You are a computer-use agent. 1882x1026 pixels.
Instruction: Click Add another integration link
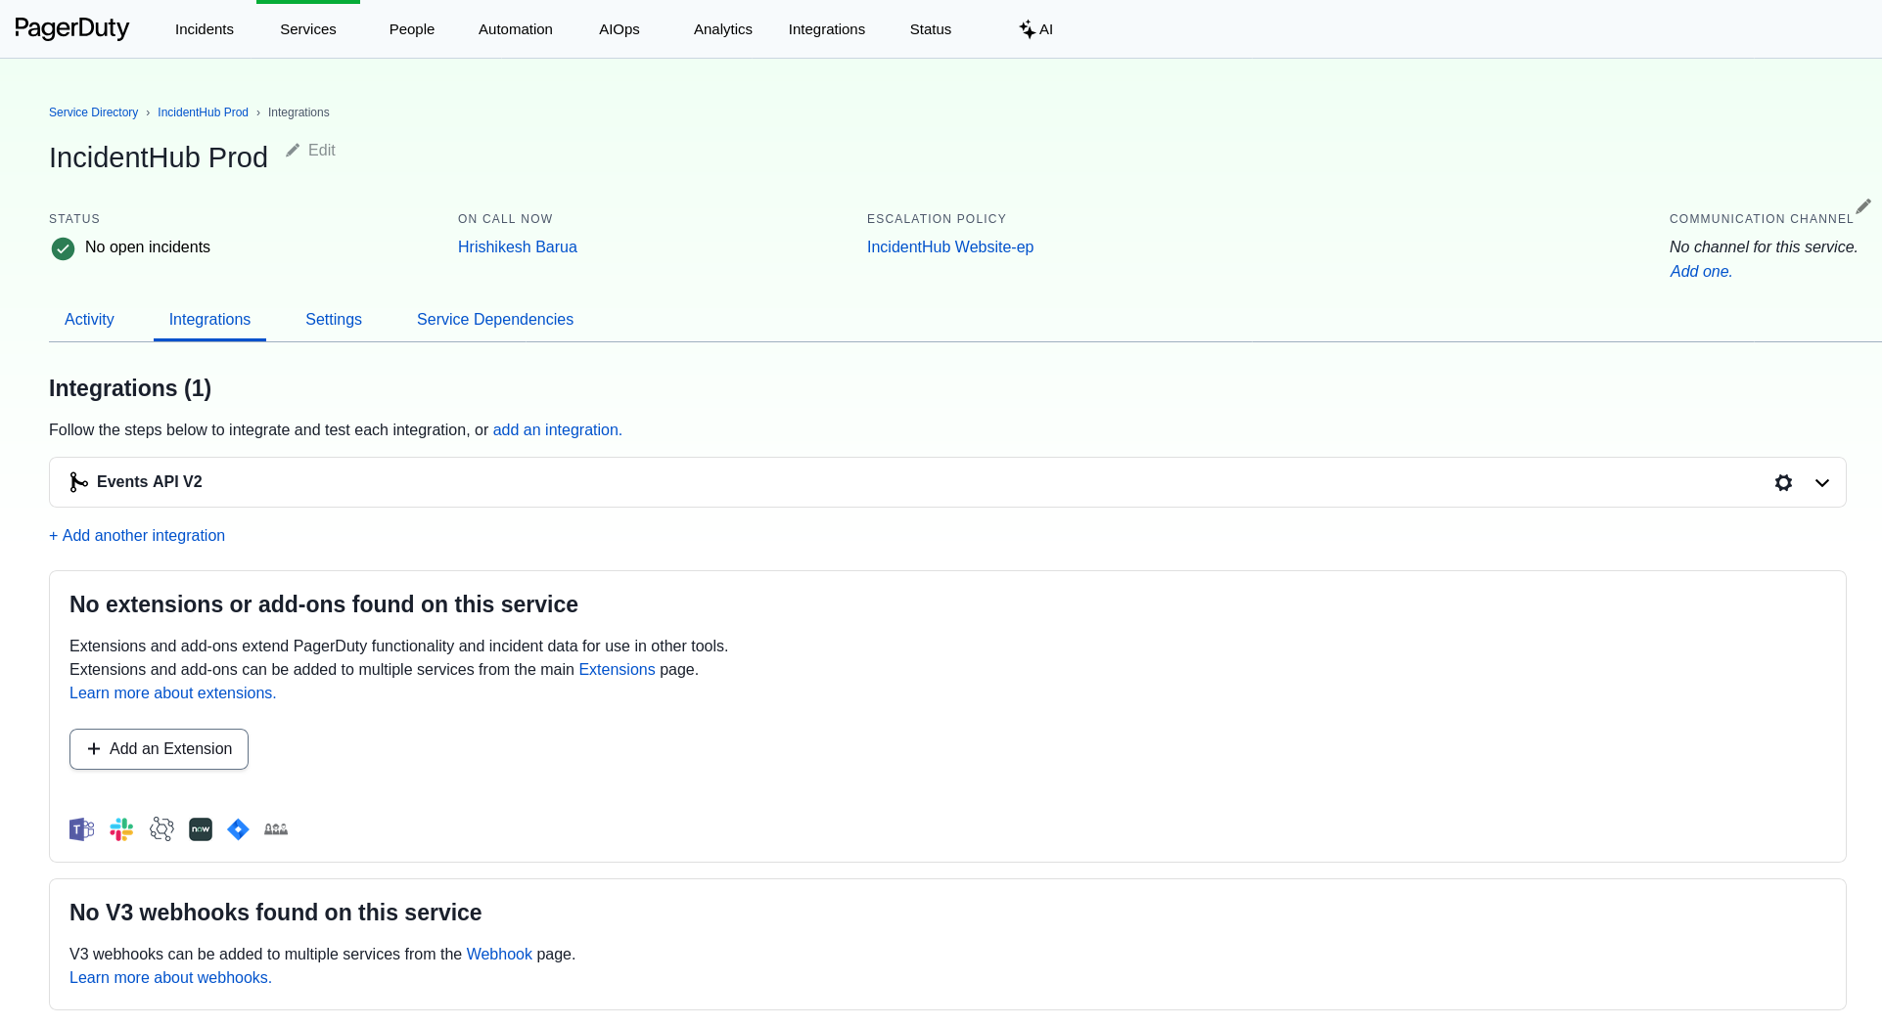[137, 536]
